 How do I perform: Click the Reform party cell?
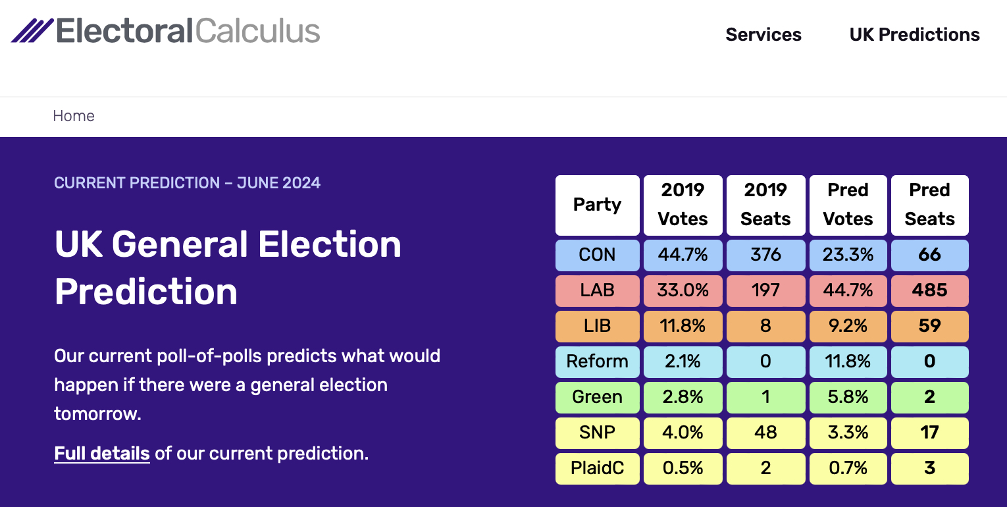point(598,361)
